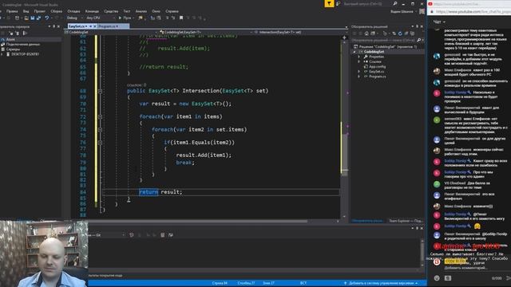Collapse outer foreach block at line 72
Viewport: 511px width, 287px height.
[x=100, y=116]
